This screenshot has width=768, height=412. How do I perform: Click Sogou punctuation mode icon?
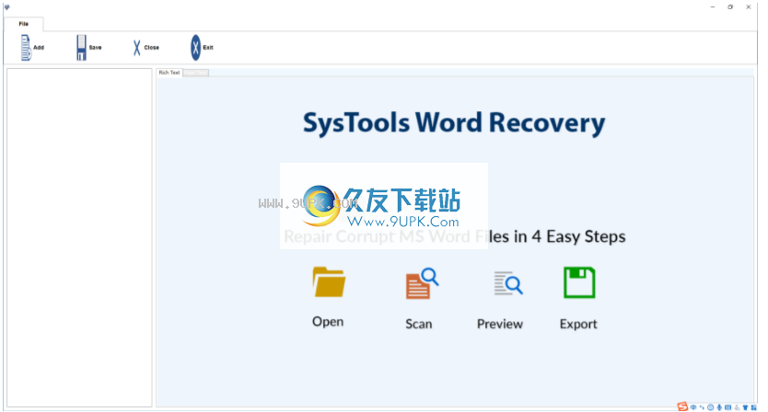point(702,407)
